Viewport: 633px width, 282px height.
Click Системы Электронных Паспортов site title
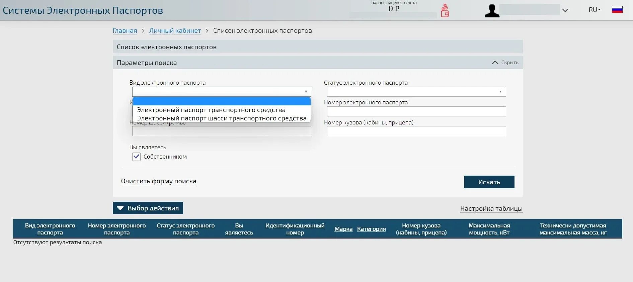(x=83, y=10)
